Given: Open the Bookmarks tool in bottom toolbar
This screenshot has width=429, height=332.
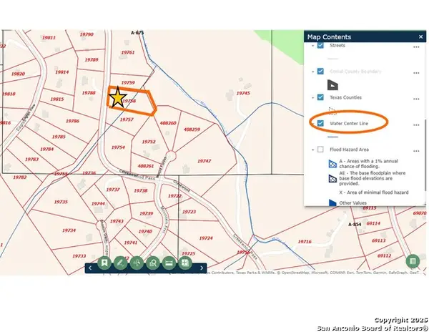Looking at the screenshot, I should 104,263.
